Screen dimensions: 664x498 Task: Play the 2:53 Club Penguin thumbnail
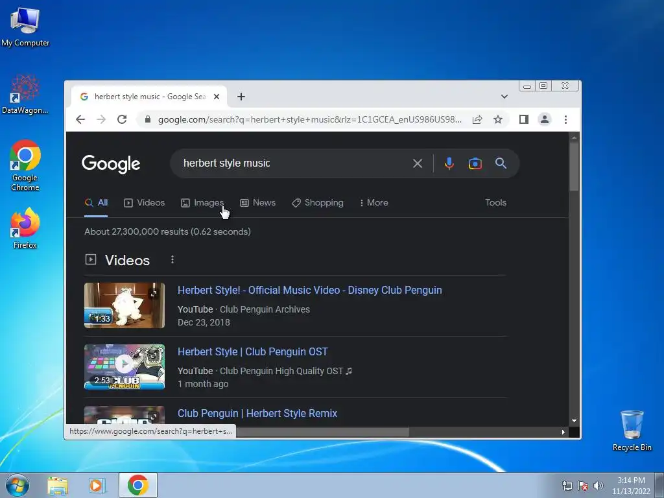point(124,367)
